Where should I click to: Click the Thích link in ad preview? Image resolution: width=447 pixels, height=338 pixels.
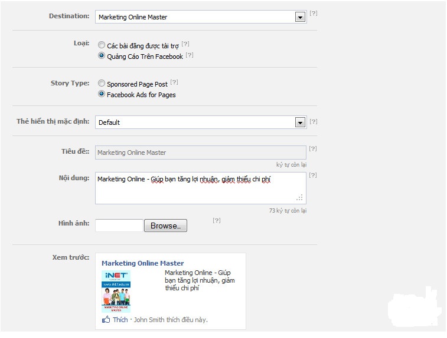tap(120, 320)
